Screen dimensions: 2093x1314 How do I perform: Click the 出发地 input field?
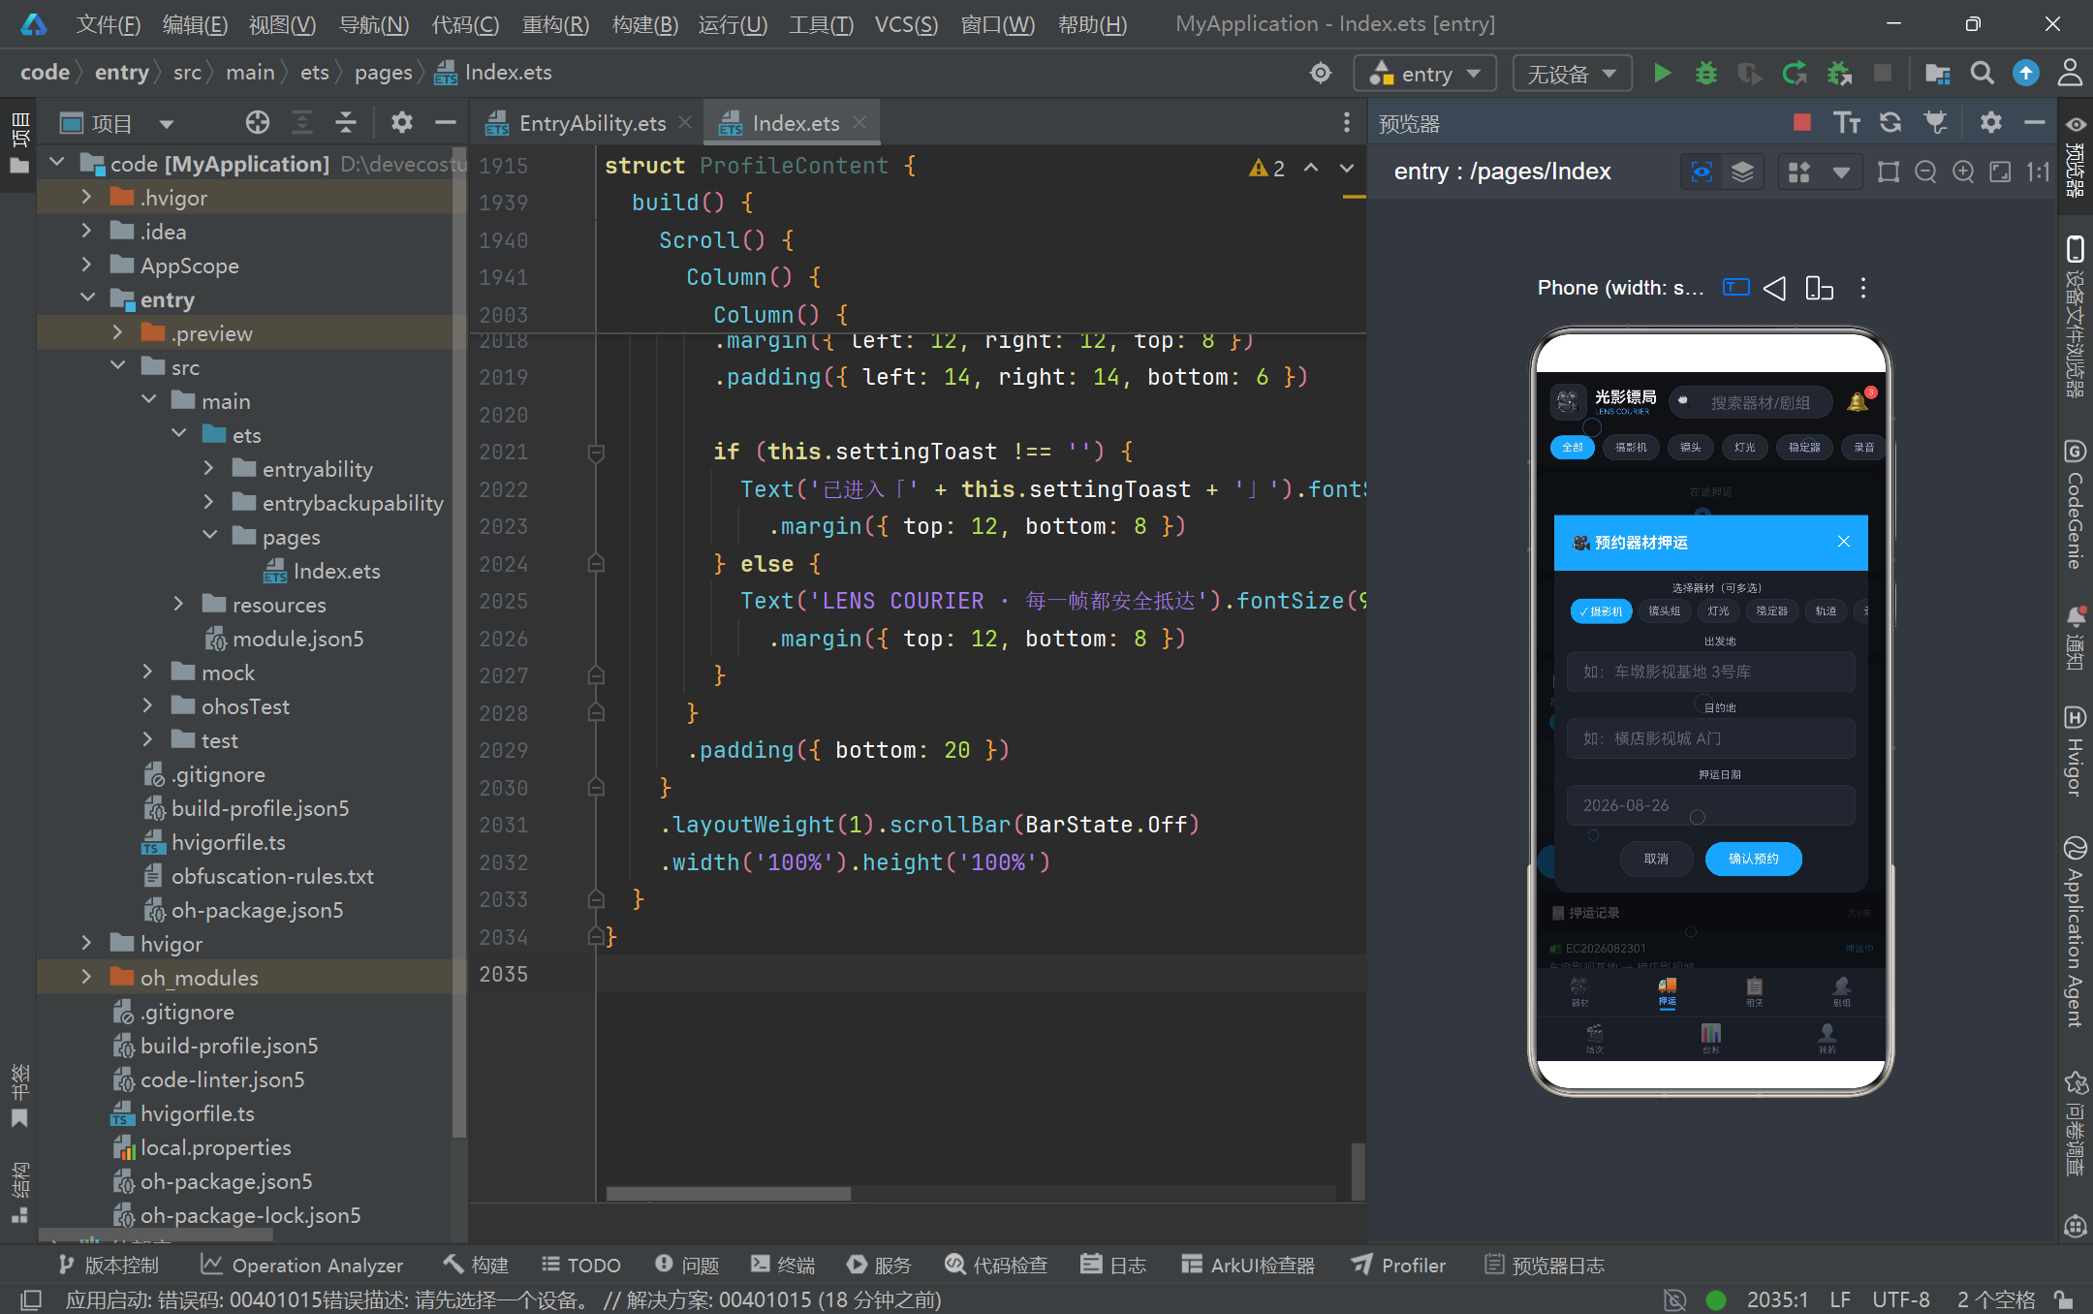coord(1710,672)
